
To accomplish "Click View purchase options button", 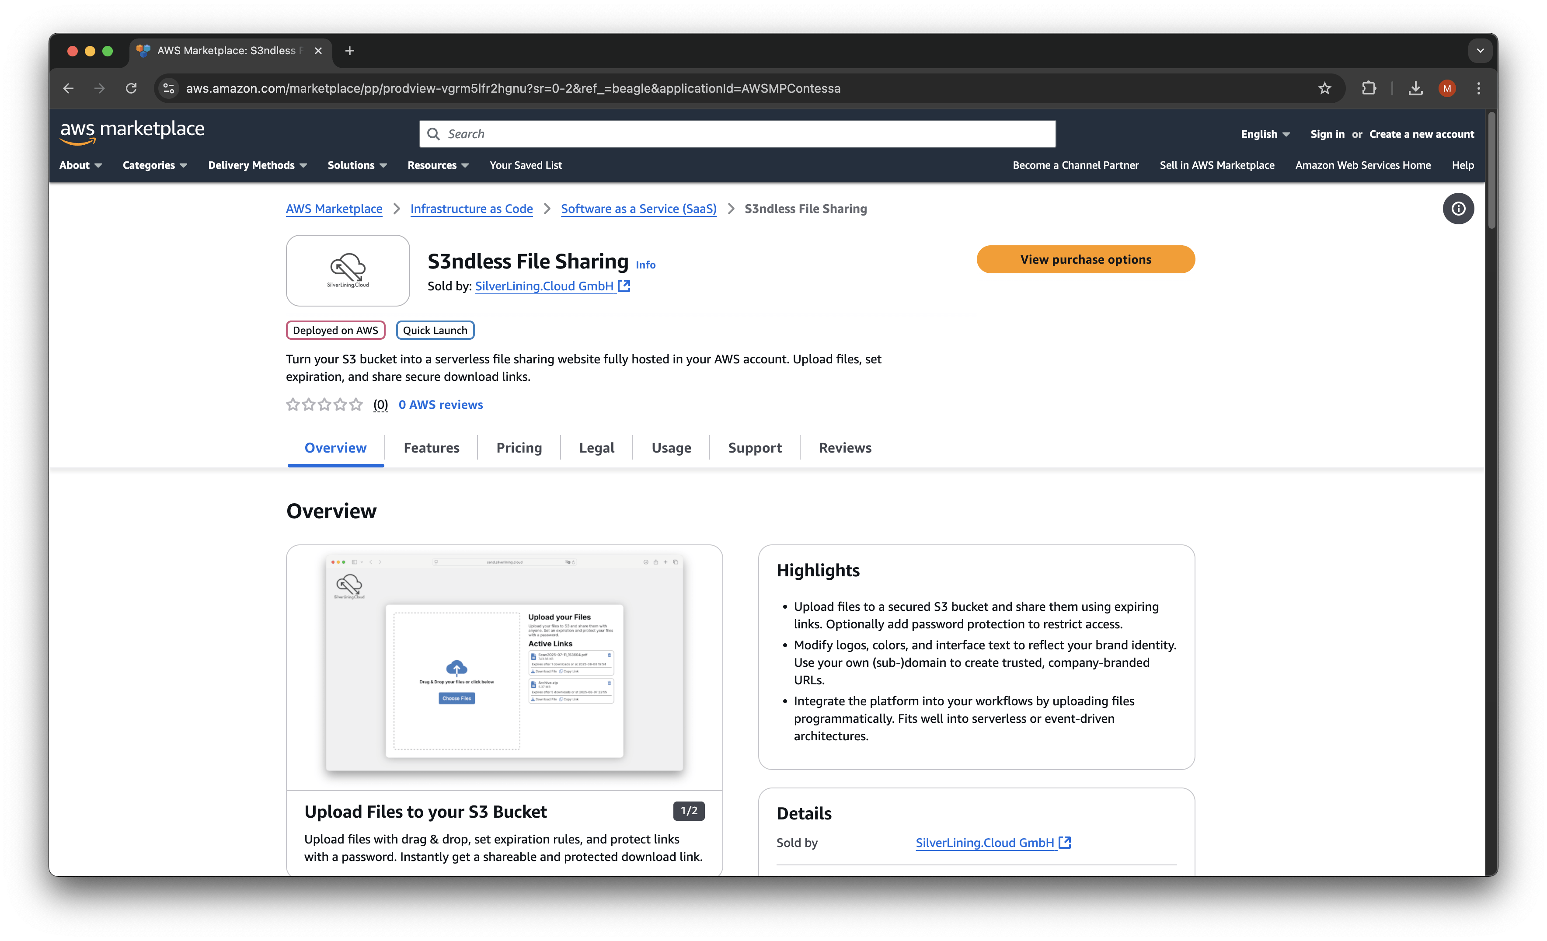I will (x=1085, y=259).
